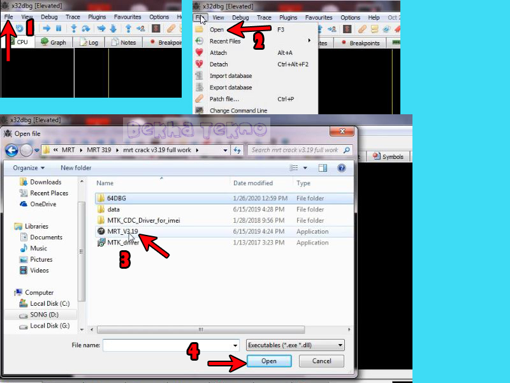Screen dimensions: 510x383
Task: Select the Pause execution icon
Action: click(x=59, y=27)
